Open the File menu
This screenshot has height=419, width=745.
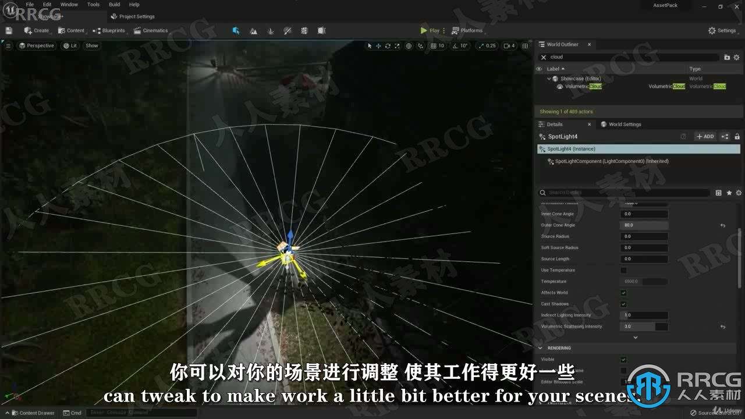point(30,5)
